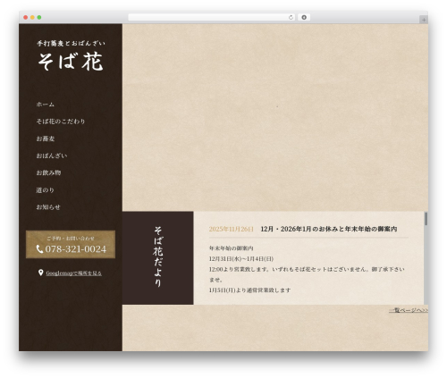The height and width of the screenshot is (378, 447).
Task: Open the 一覧ページへ link
Action: coord(409,310)
